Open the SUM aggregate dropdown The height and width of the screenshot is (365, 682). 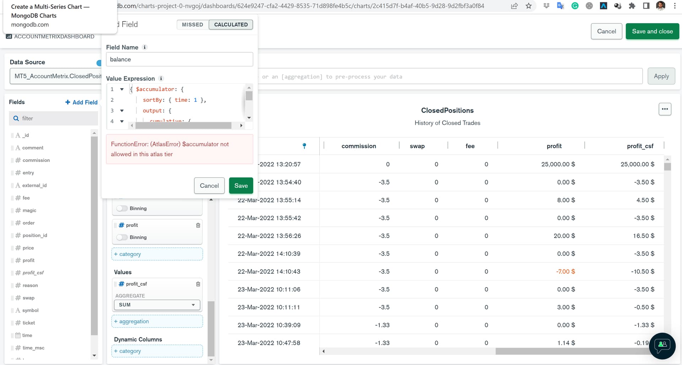[x=157, y=305]
